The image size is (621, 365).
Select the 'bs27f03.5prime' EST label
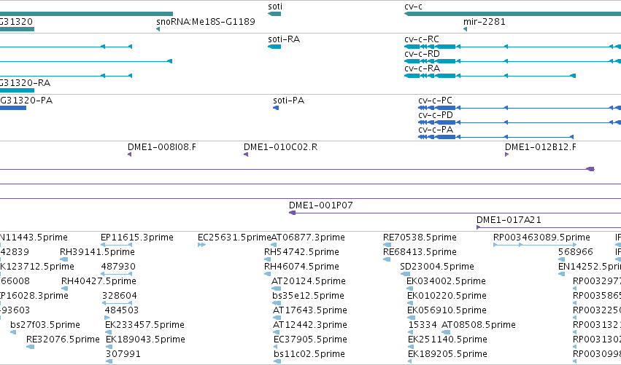[45, 325]
